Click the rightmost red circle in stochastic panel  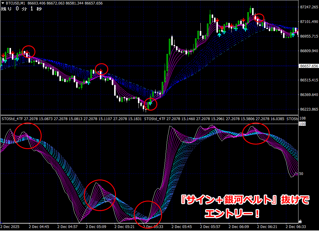256,134
